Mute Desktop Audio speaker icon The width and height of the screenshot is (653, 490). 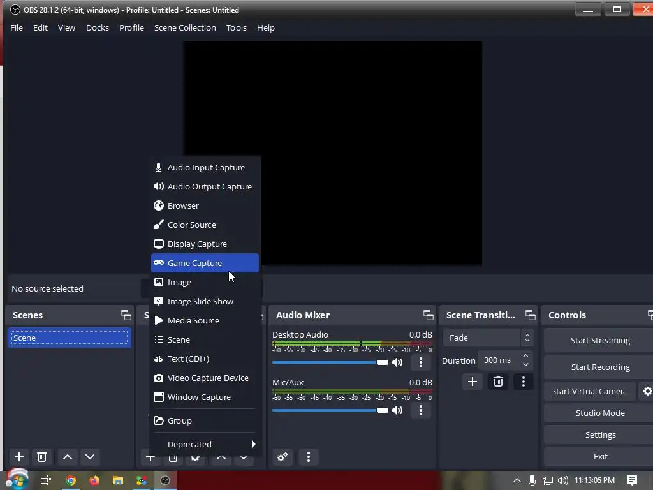coord(397,362)
